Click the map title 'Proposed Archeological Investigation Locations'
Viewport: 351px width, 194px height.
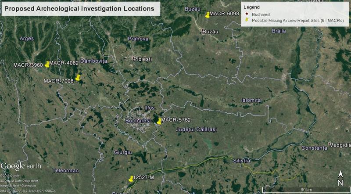coord(79,9)
